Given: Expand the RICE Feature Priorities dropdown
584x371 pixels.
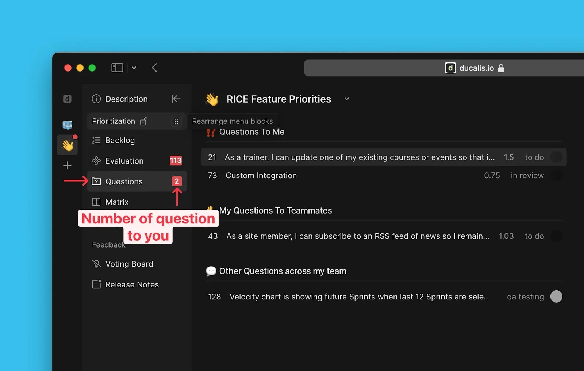Looking at the screenshot, I should (347, 99).
